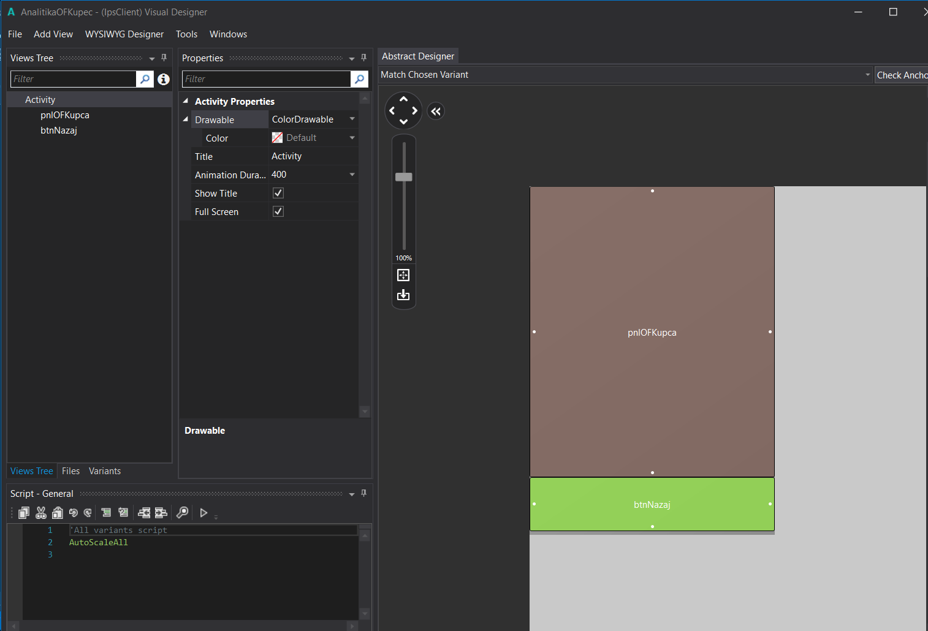Open the Drawable ColorDrawable dropdown
928x631 pixels.
coord(352,119)
